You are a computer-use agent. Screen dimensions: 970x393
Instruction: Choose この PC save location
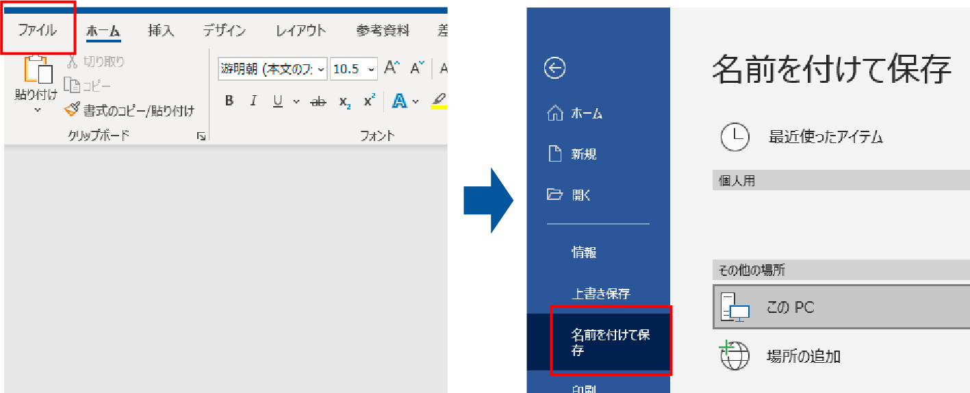[841, 307]
